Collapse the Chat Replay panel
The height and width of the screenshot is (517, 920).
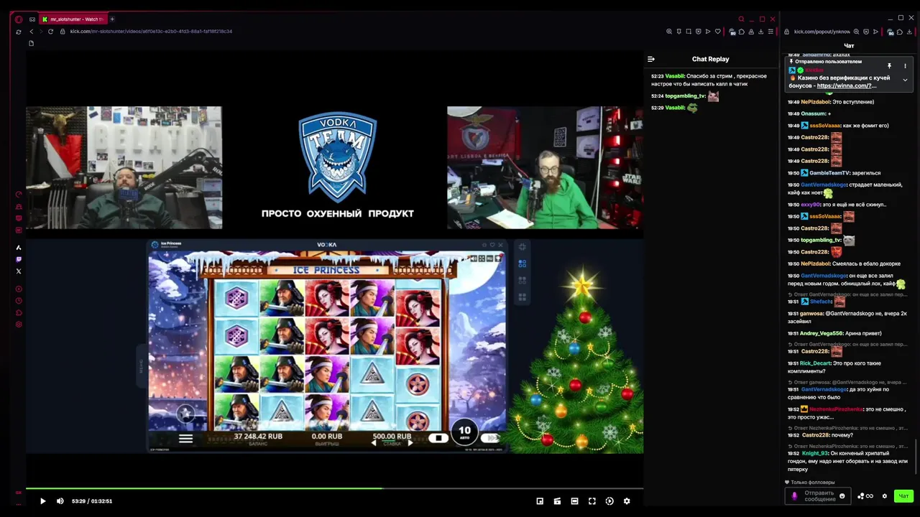651,60
